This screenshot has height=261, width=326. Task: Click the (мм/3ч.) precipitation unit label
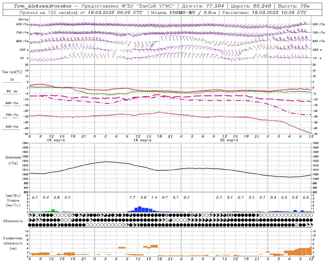[x=13, y=195]
